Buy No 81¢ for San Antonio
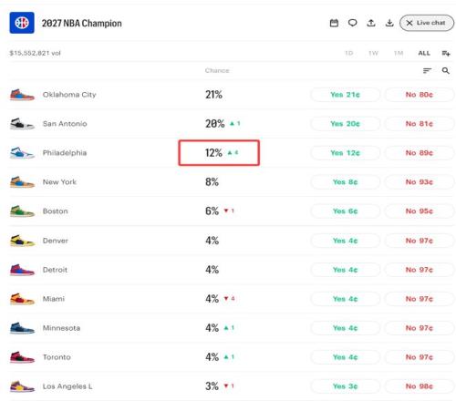 (x=420, y=124)
